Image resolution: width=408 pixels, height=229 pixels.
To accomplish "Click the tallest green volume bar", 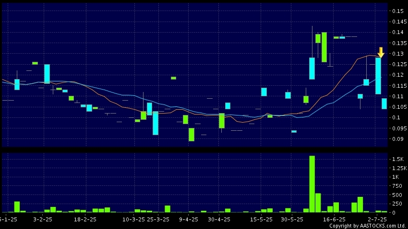I will 312,184.
